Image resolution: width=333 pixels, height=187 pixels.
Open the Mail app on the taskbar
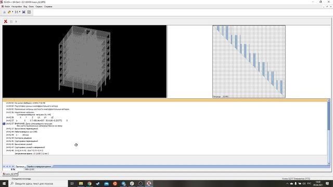(106, 183)
